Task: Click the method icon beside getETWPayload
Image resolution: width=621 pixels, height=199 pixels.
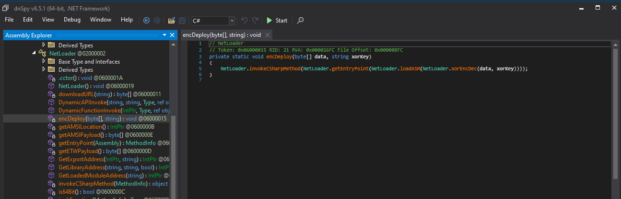Action: tap(51, 151)
